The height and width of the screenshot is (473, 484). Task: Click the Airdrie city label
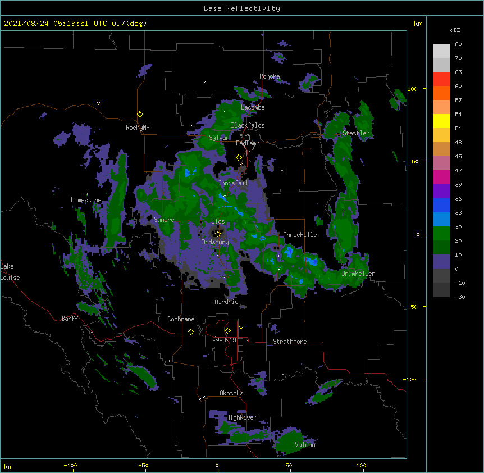227,302
